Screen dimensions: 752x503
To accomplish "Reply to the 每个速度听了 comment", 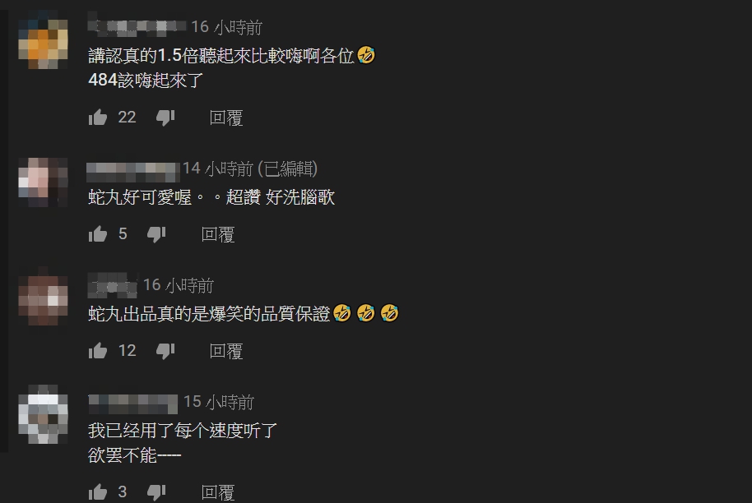I will [x=218, y=492].
